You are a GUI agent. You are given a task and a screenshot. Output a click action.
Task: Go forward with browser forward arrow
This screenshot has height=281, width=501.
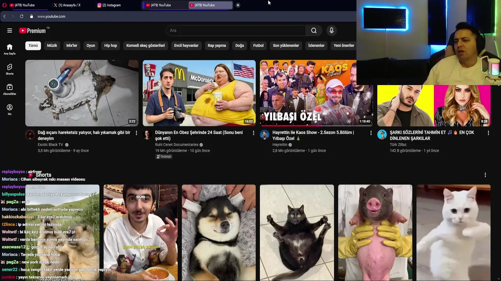pos(13,16)
